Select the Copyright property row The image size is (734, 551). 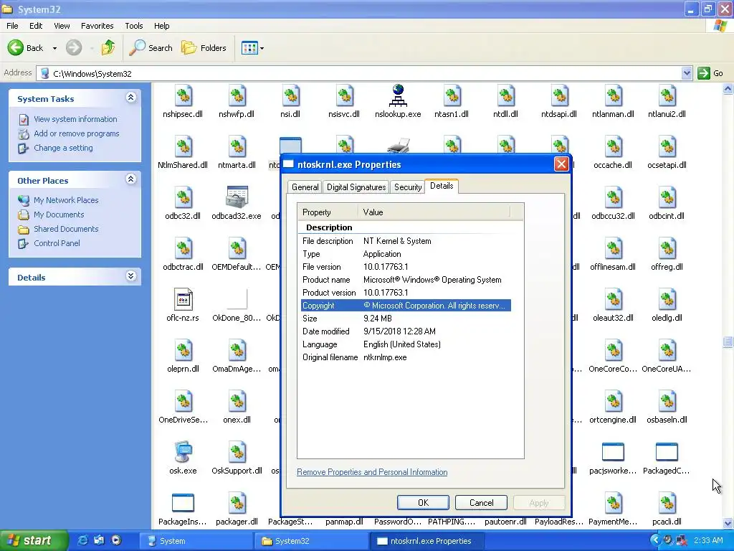(x=406, y=306)
